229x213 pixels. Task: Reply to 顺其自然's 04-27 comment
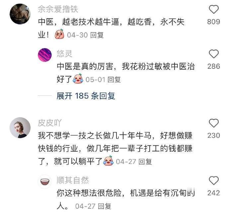point(105,206)
